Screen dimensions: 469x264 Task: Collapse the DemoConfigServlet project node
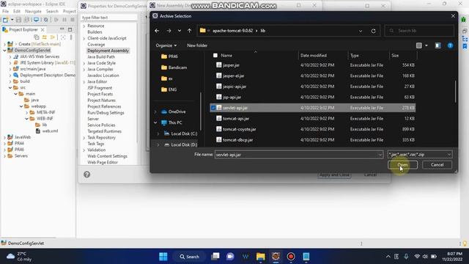click(5, 51)
